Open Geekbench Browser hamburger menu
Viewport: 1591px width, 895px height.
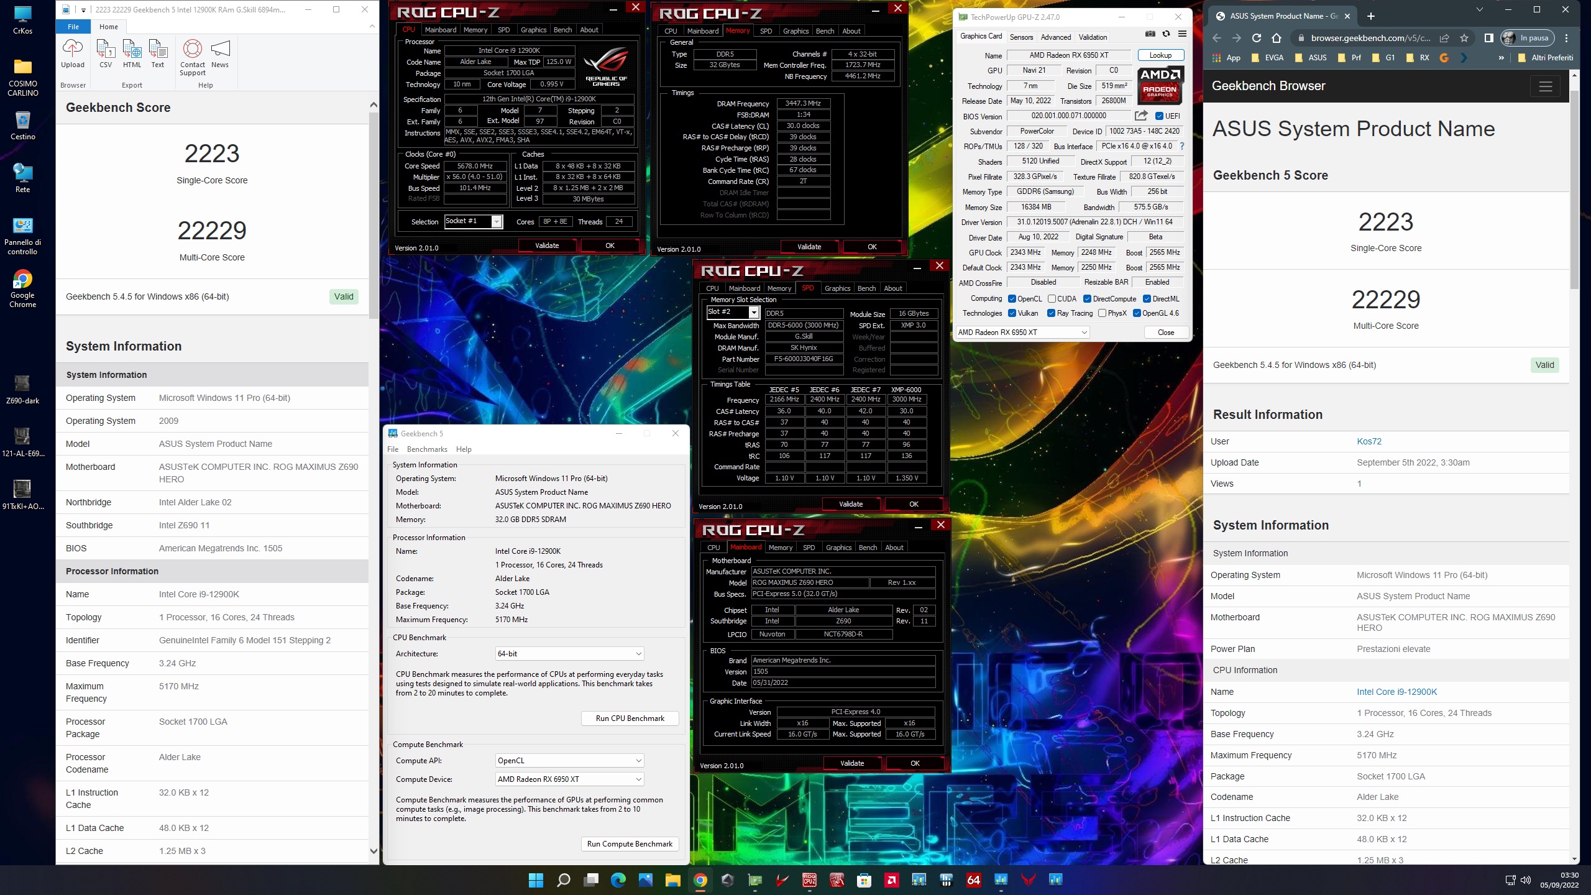point(1546,86)
